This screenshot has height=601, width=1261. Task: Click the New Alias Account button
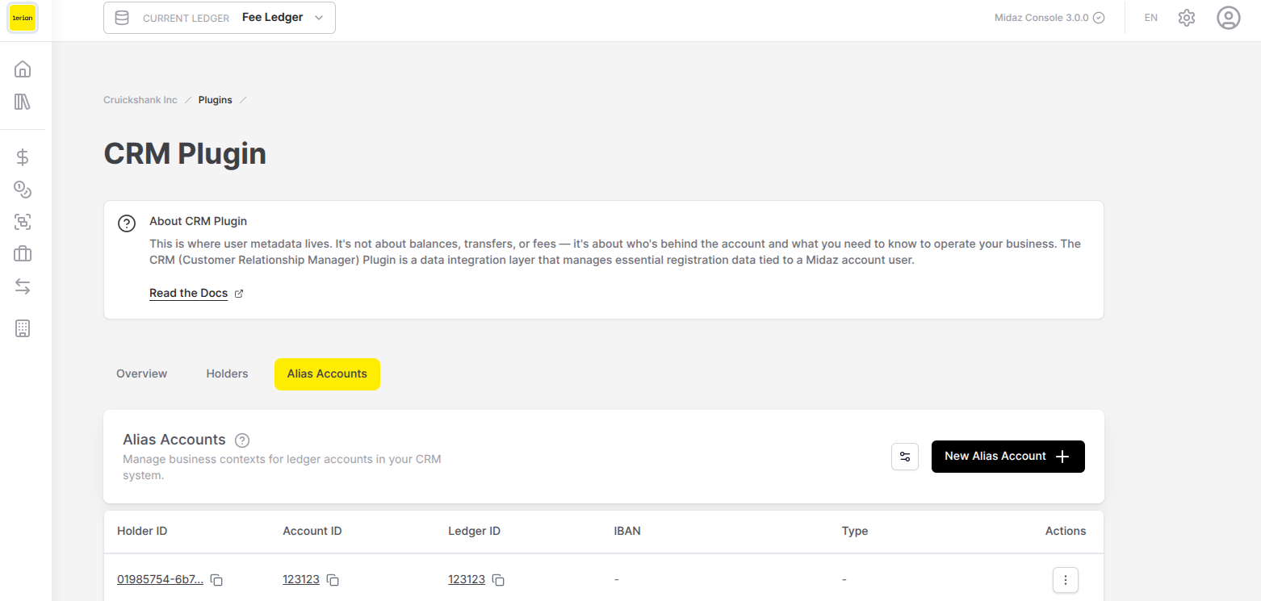pos(1008,457)
